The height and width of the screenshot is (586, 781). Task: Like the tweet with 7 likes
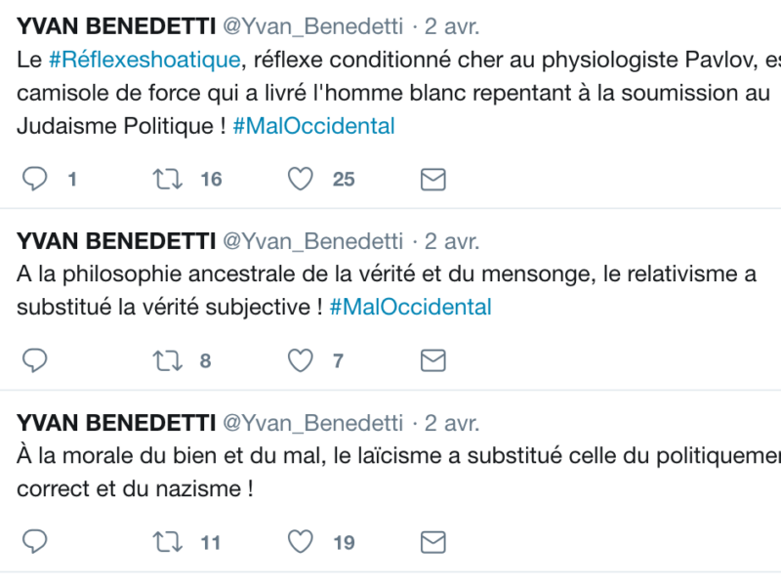pos(301,360)
